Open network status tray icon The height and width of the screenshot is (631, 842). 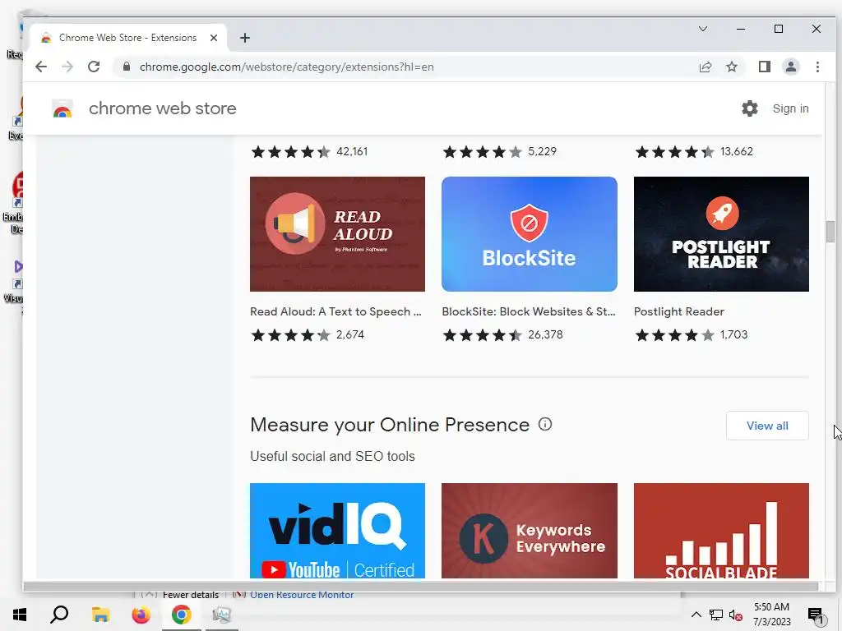click(x=716, y=615)
